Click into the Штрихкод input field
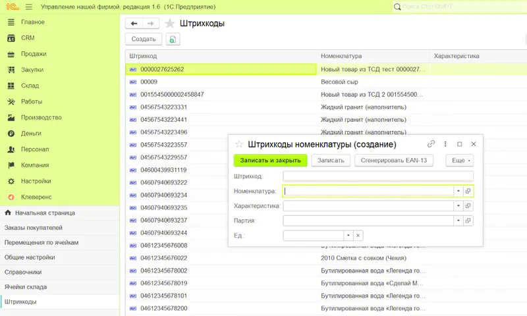 377,176
